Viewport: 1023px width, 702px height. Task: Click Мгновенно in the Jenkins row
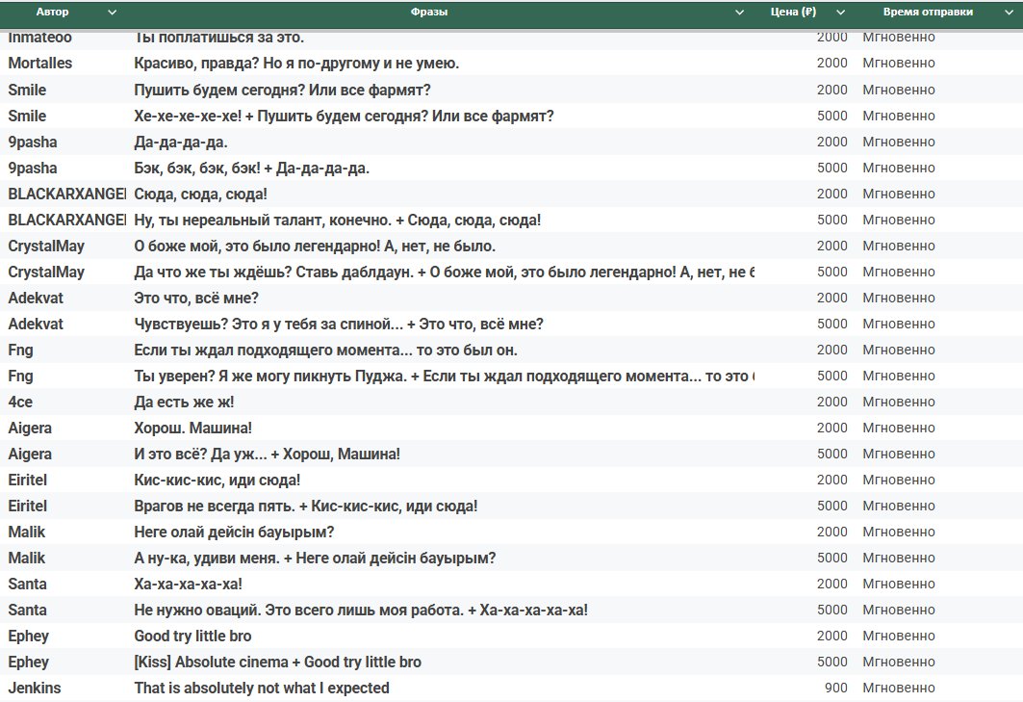(x=899, y=689)
